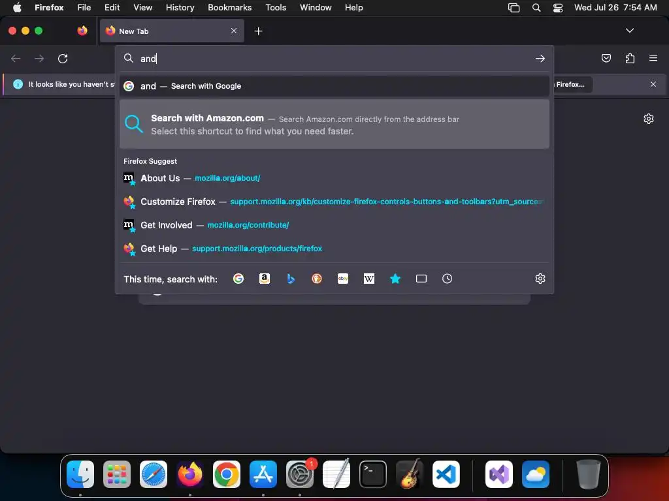Choose 'and — Search with Google' suggestion

click(x=334, y=86)
